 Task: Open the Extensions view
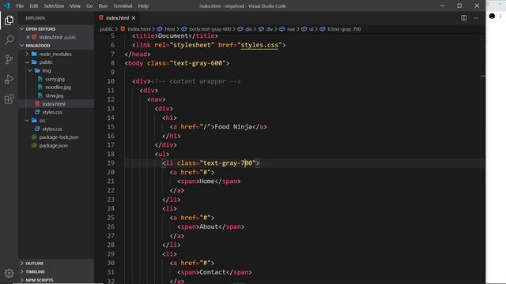coord(9,99)
